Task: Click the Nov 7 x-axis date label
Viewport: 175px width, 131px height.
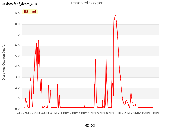Action: [x=113, y=113]
